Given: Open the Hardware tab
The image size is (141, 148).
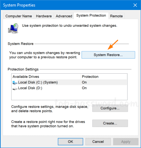Looking at the screenshot, I should tap(44, 16).
